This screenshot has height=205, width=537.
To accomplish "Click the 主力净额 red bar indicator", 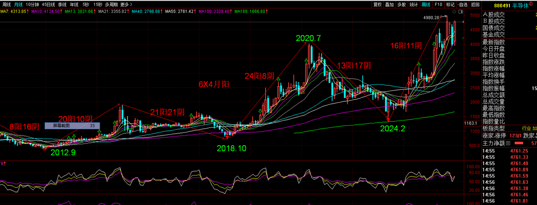I will point(519,143).
